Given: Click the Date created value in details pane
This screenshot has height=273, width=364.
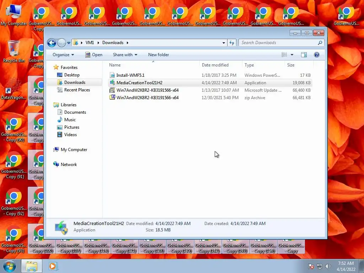Looking at the screenshot, I should (x=248, y=224).
